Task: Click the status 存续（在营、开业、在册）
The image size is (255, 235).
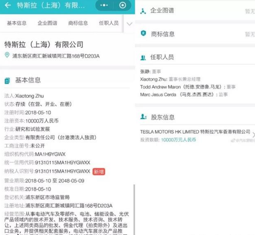Action: 44,104
